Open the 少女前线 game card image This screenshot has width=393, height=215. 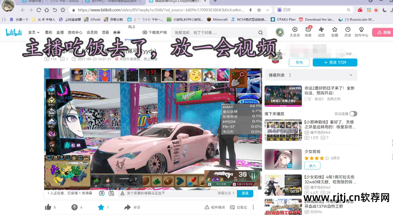tap(283, 160)
